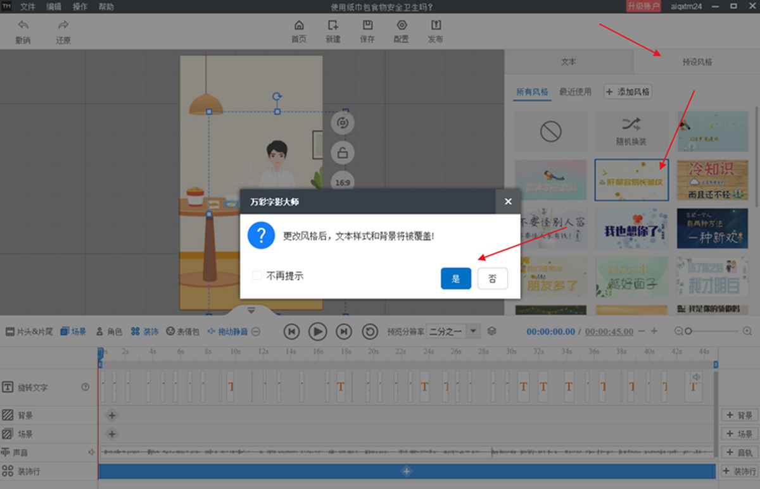Image resolution: width=760 pixels, height=489 pixels.
Task: Jump to start with the previous-frame button
Action: (291, 331)
